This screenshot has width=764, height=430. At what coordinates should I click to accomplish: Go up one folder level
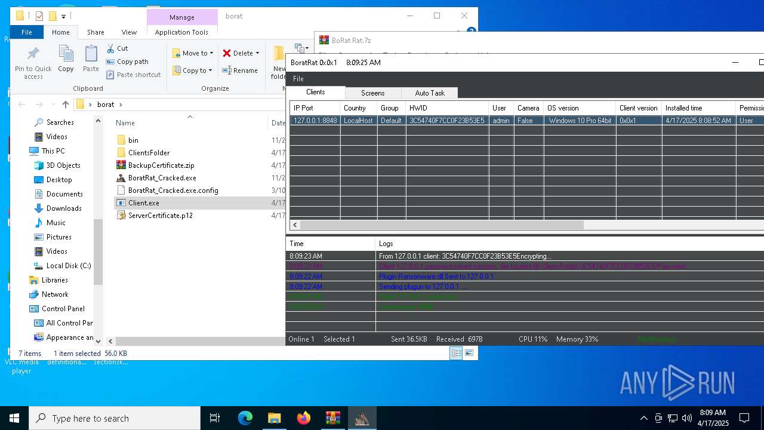[x=66, y=105]
